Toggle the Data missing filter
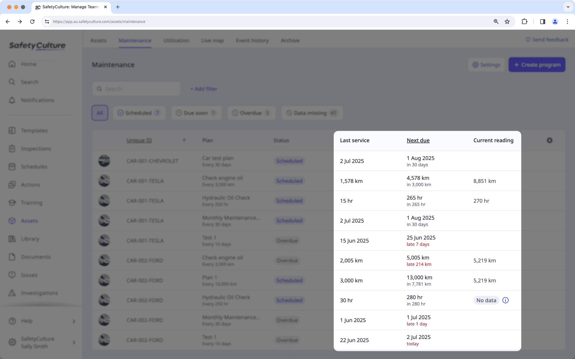The height and width of the screenshot is (359, 575). (312, 113)
